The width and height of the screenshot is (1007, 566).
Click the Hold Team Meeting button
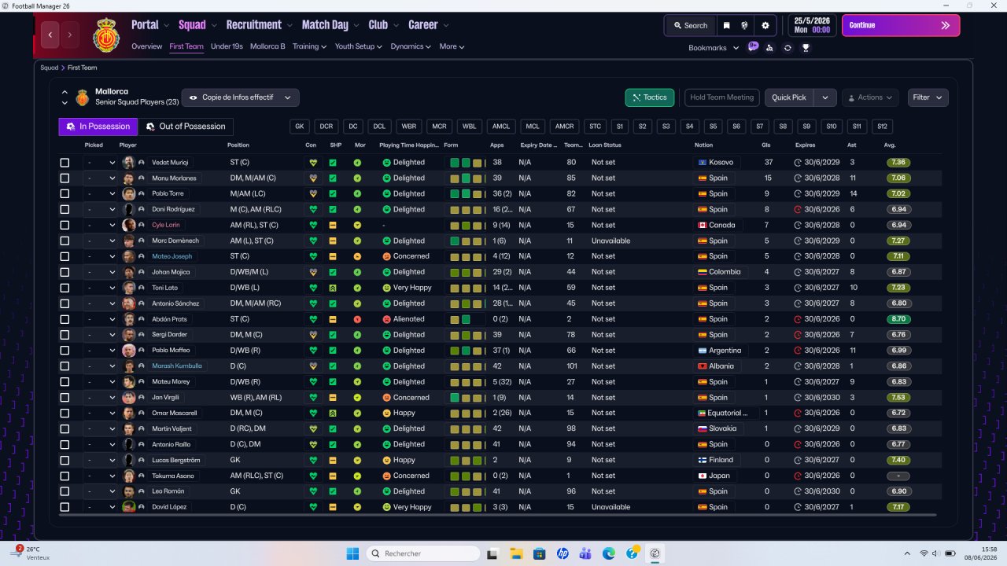pyautogui.click(x=722, y=97)
